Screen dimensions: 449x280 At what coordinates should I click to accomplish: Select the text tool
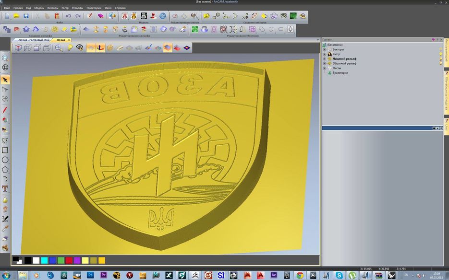tap(5, 188)
